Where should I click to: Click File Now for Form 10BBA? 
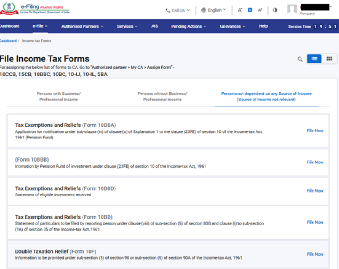(x=315, y=131)
